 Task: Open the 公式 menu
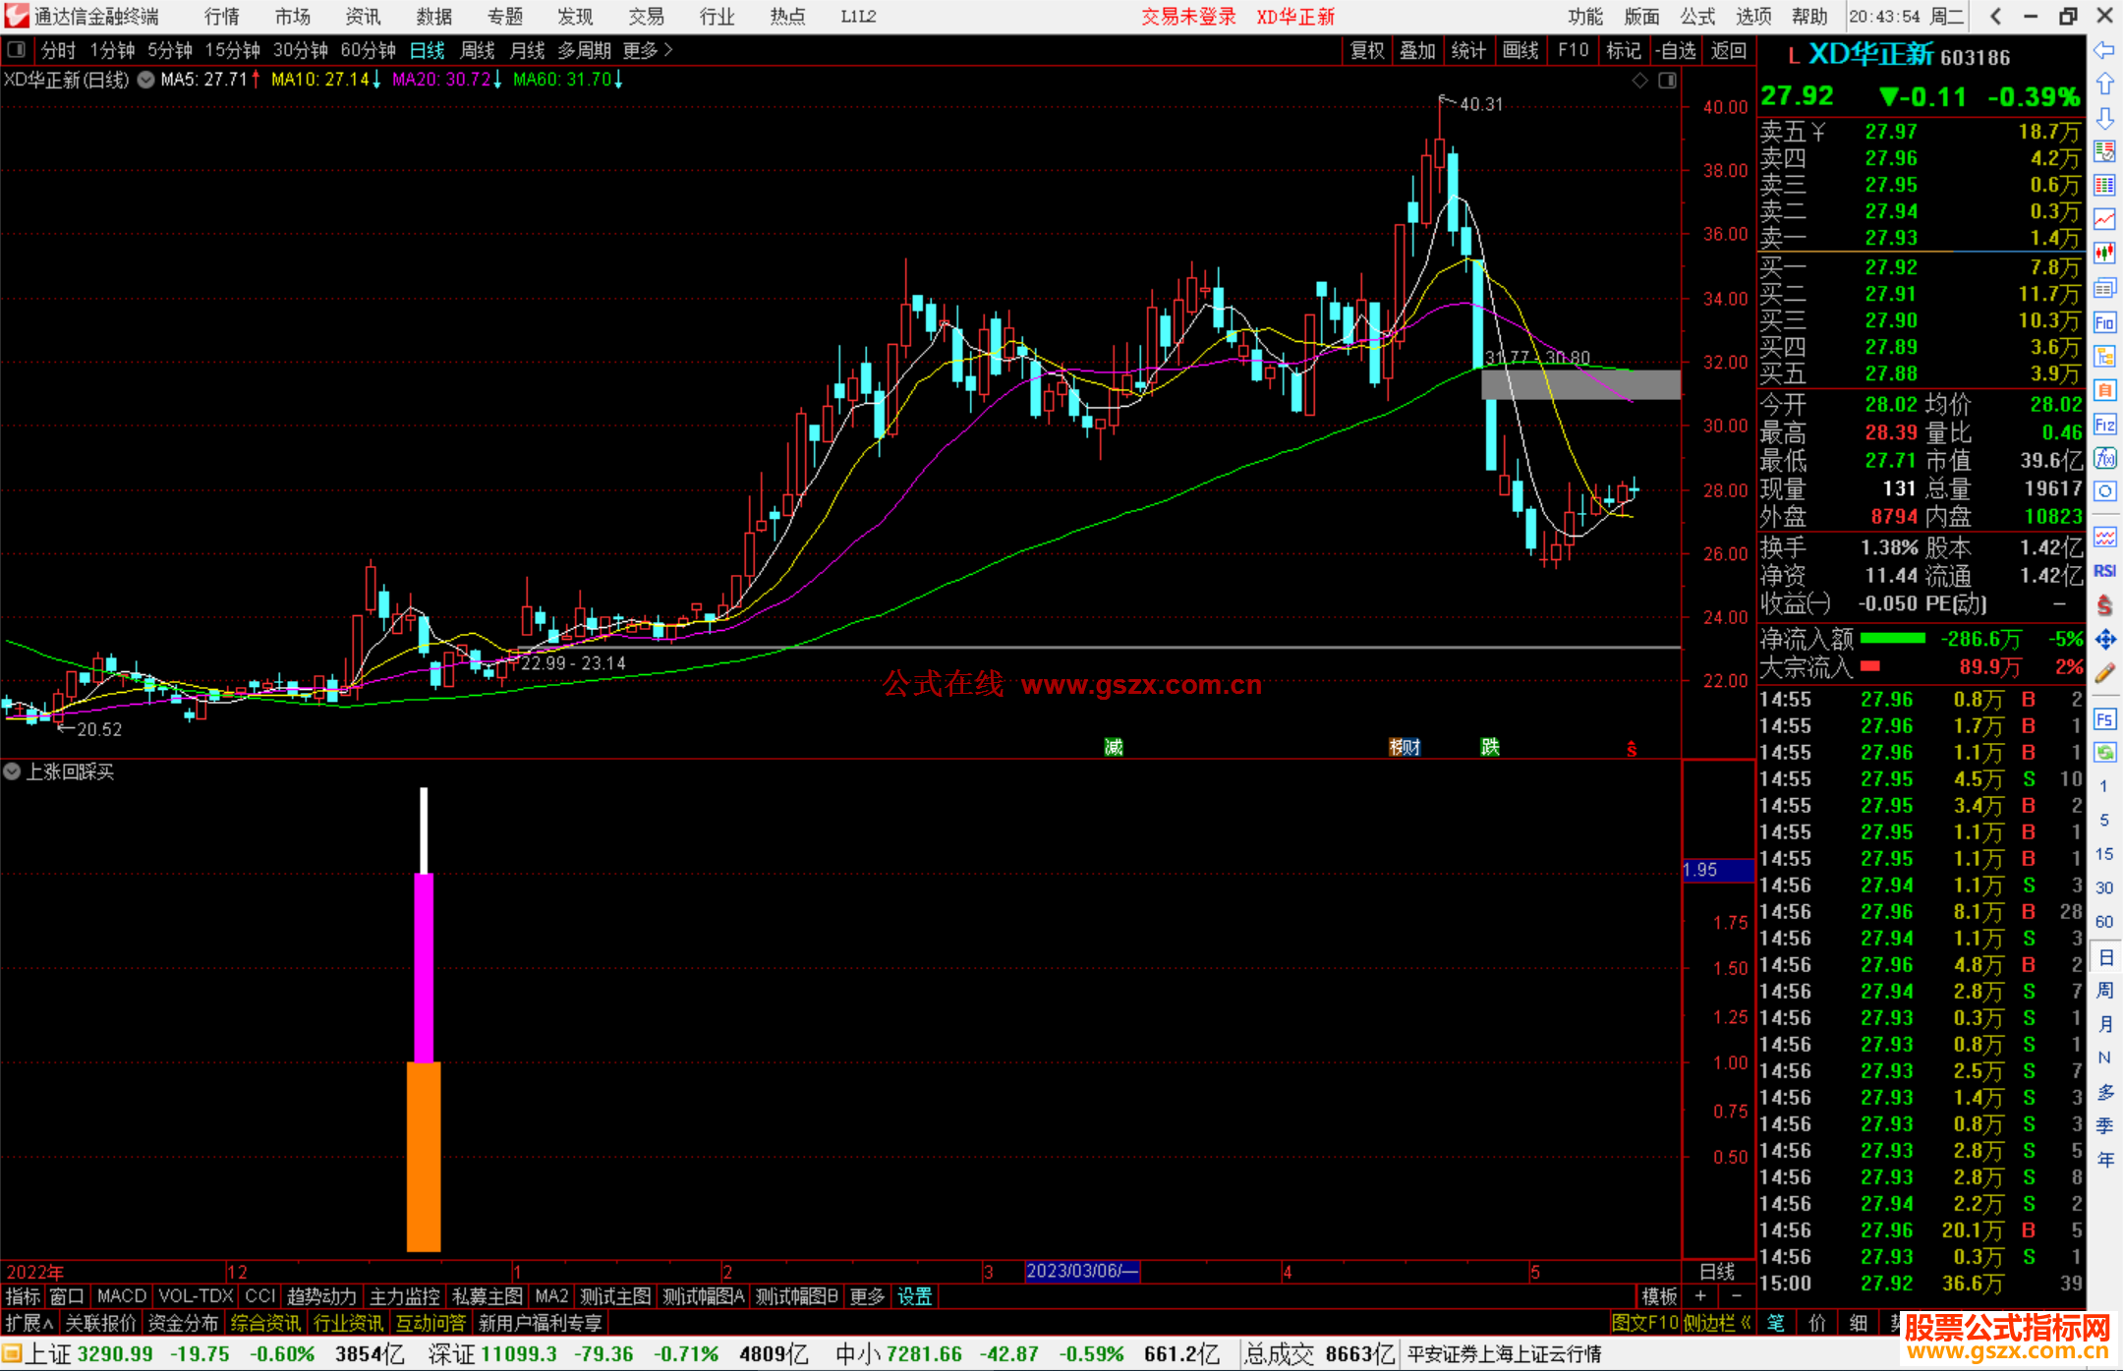click(x=1697, y=17)
